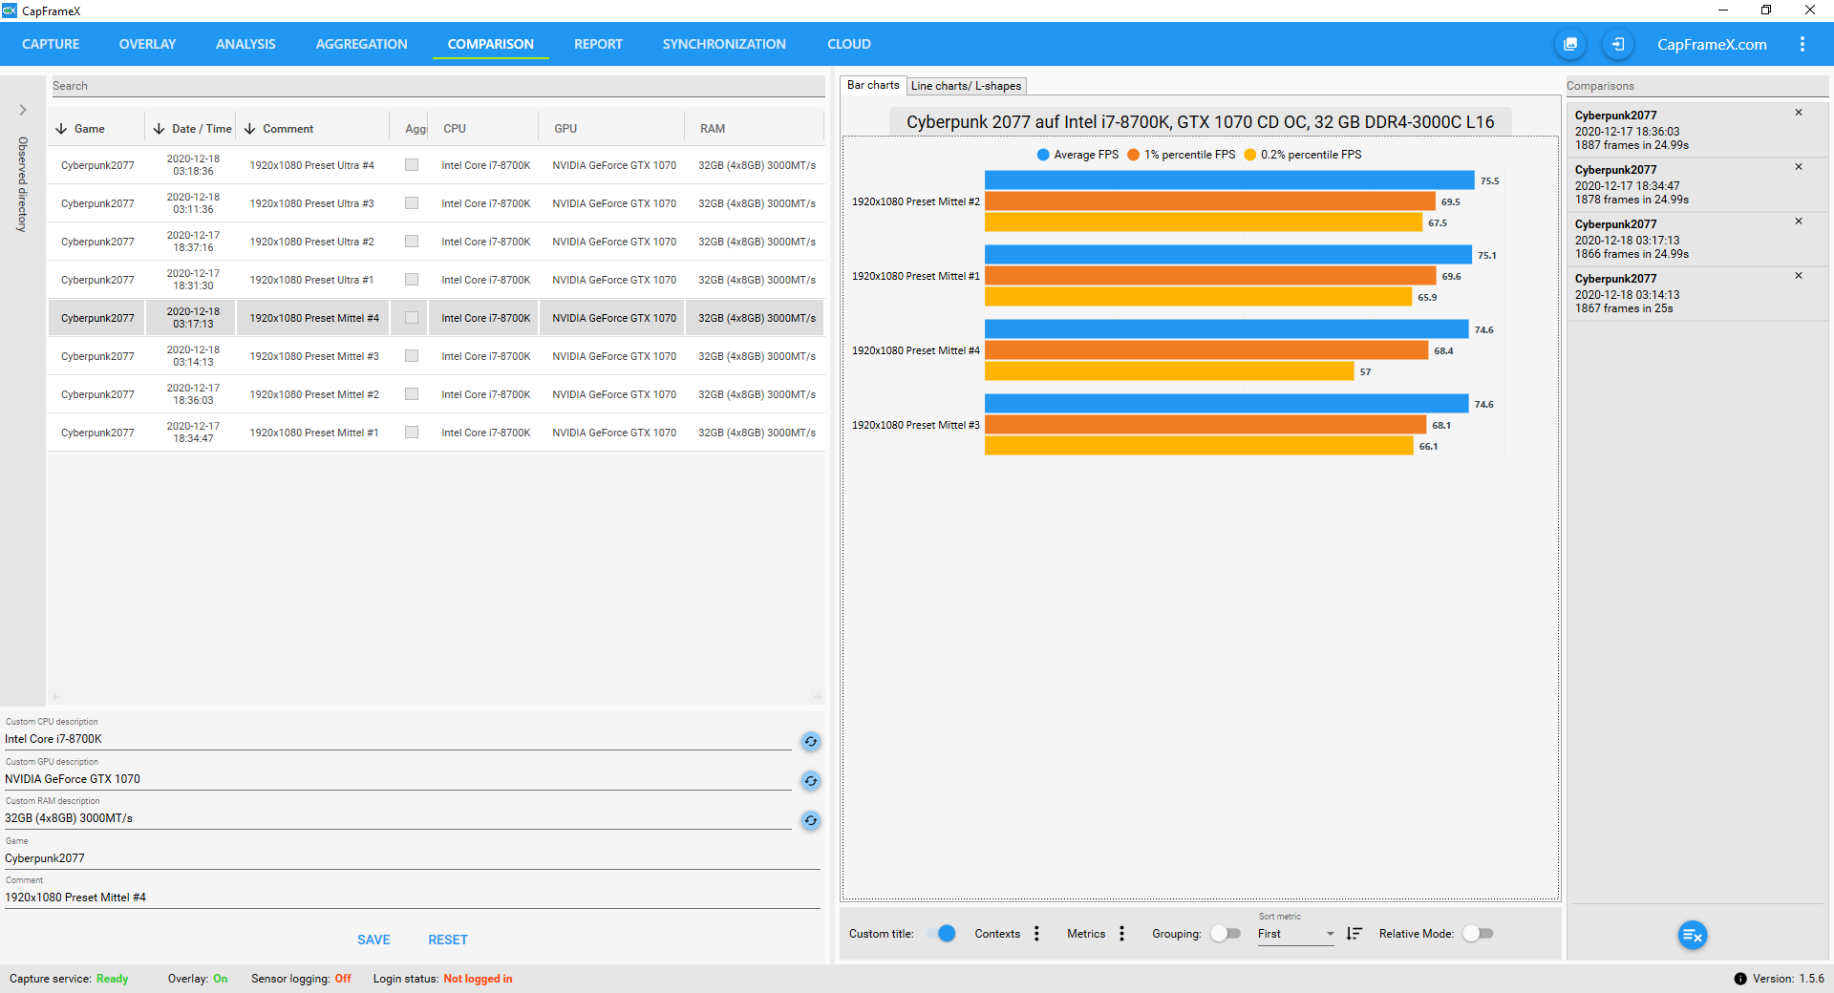
Task: Enable Relative Mode switch
Action: pos(1478,934)
